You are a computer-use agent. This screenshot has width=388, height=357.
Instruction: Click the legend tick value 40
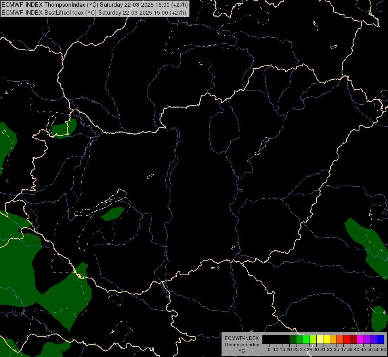click(x=357, y=349)
